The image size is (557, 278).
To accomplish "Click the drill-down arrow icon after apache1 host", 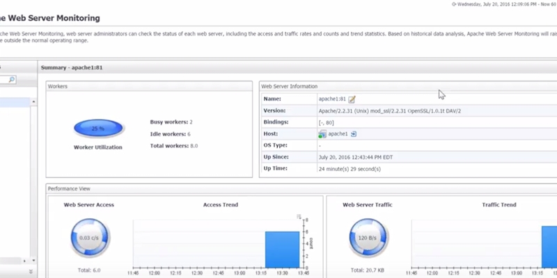I will [x=354, y=134].
